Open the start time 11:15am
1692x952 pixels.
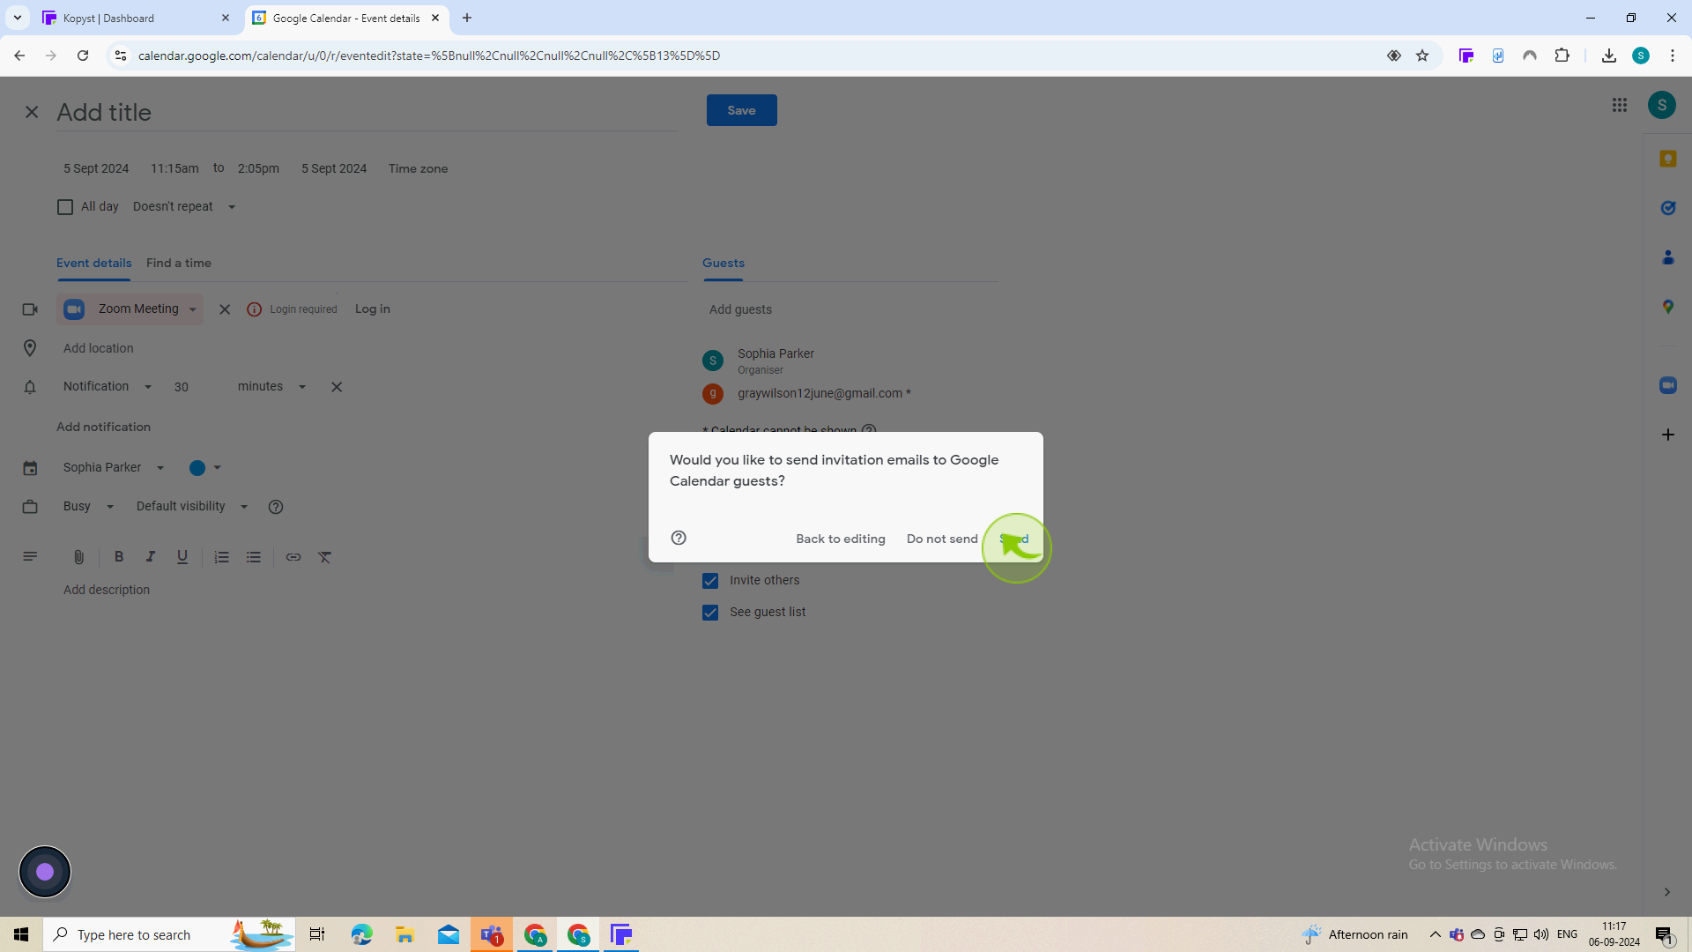pos(174,168)
